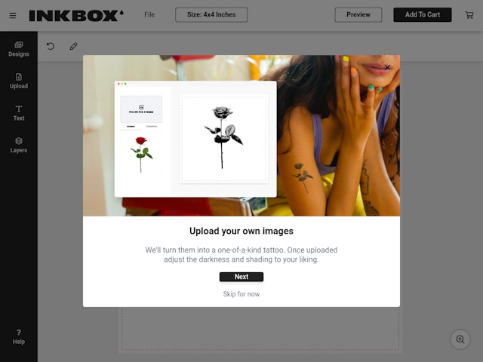Select the Text tool
Viewport: 483px width, 362px height.
(x=18, y=113)
